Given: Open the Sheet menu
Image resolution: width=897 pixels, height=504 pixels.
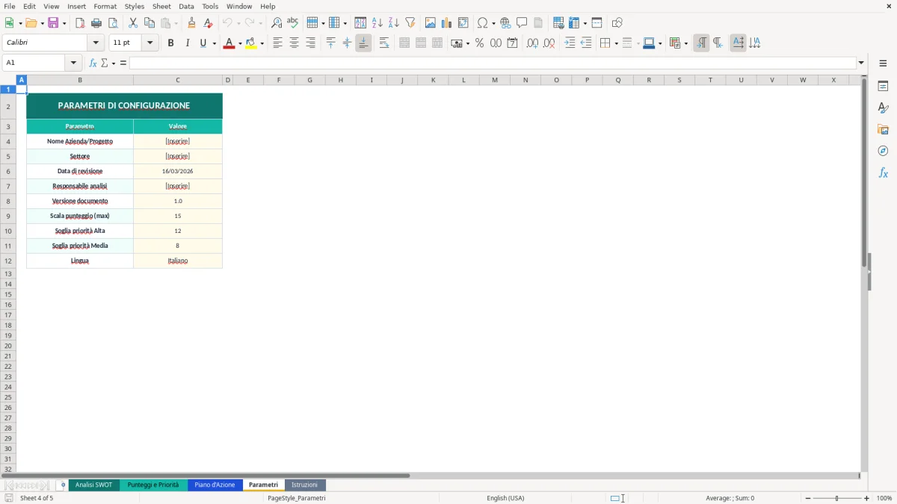Looking at the screenshot, I should (161, 6).
